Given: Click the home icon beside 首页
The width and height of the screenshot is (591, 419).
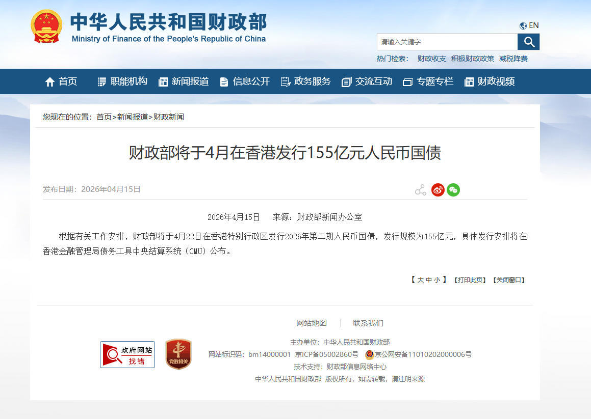Looking at the screenshot, I should (x=49, y=81).
